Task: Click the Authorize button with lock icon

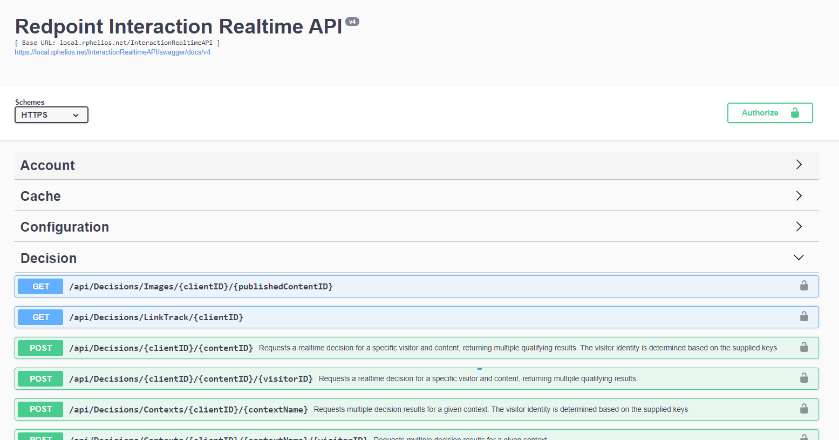Action: point(769,113)
